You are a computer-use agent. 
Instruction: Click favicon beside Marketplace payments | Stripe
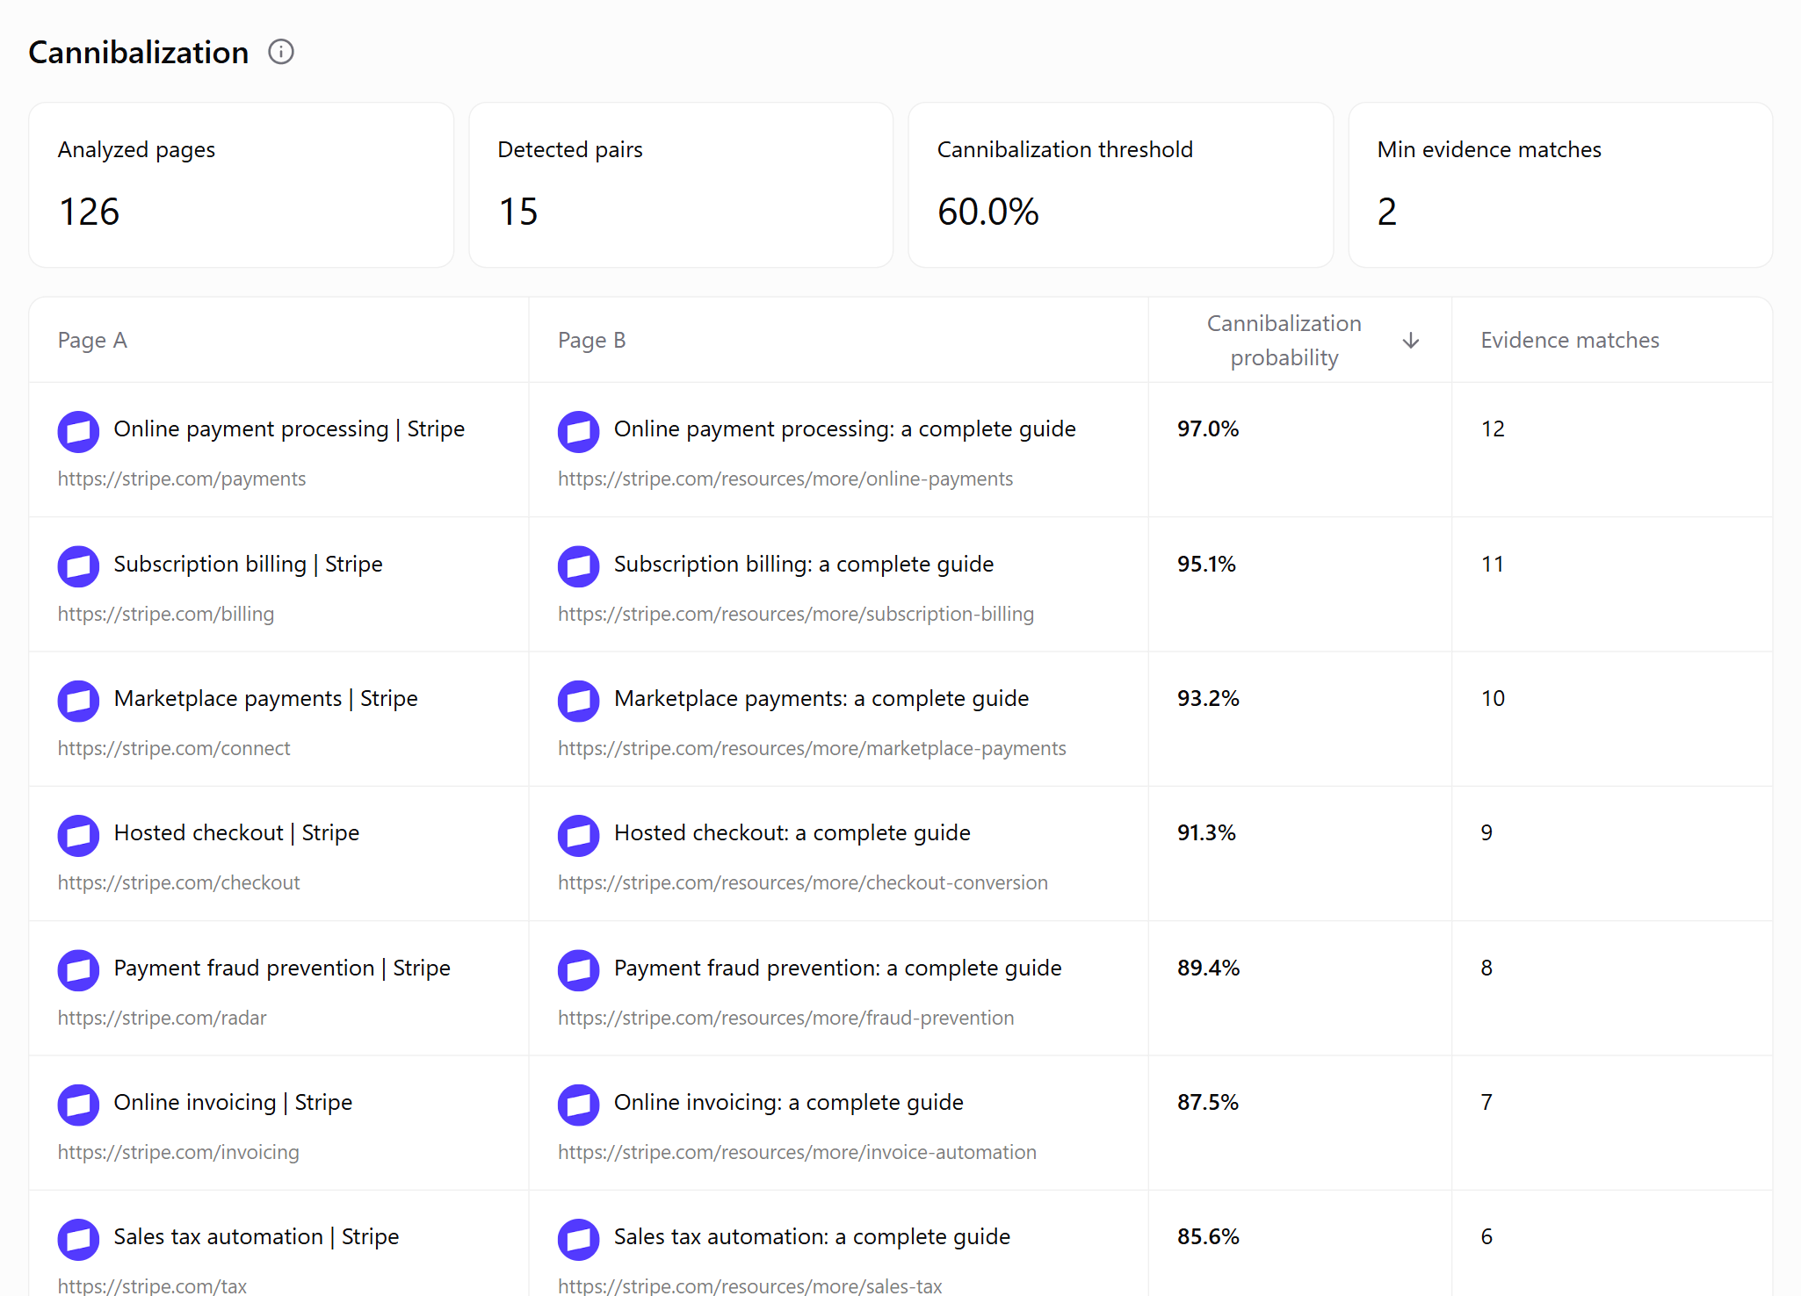[78, 702]
